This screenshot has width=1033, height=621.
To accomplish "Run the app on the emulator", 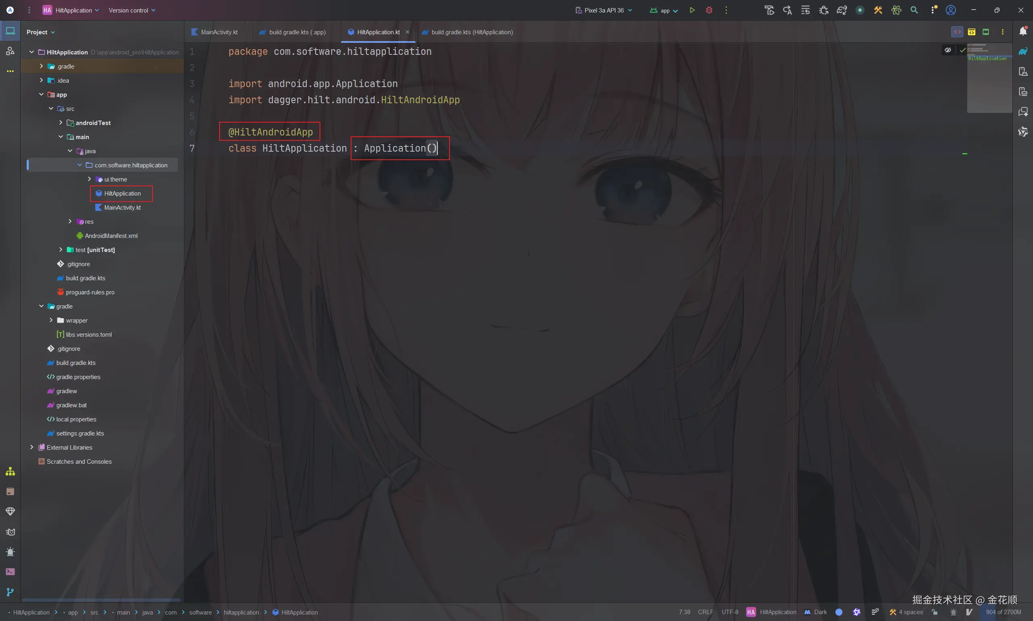I will click(x=692, y=10).
